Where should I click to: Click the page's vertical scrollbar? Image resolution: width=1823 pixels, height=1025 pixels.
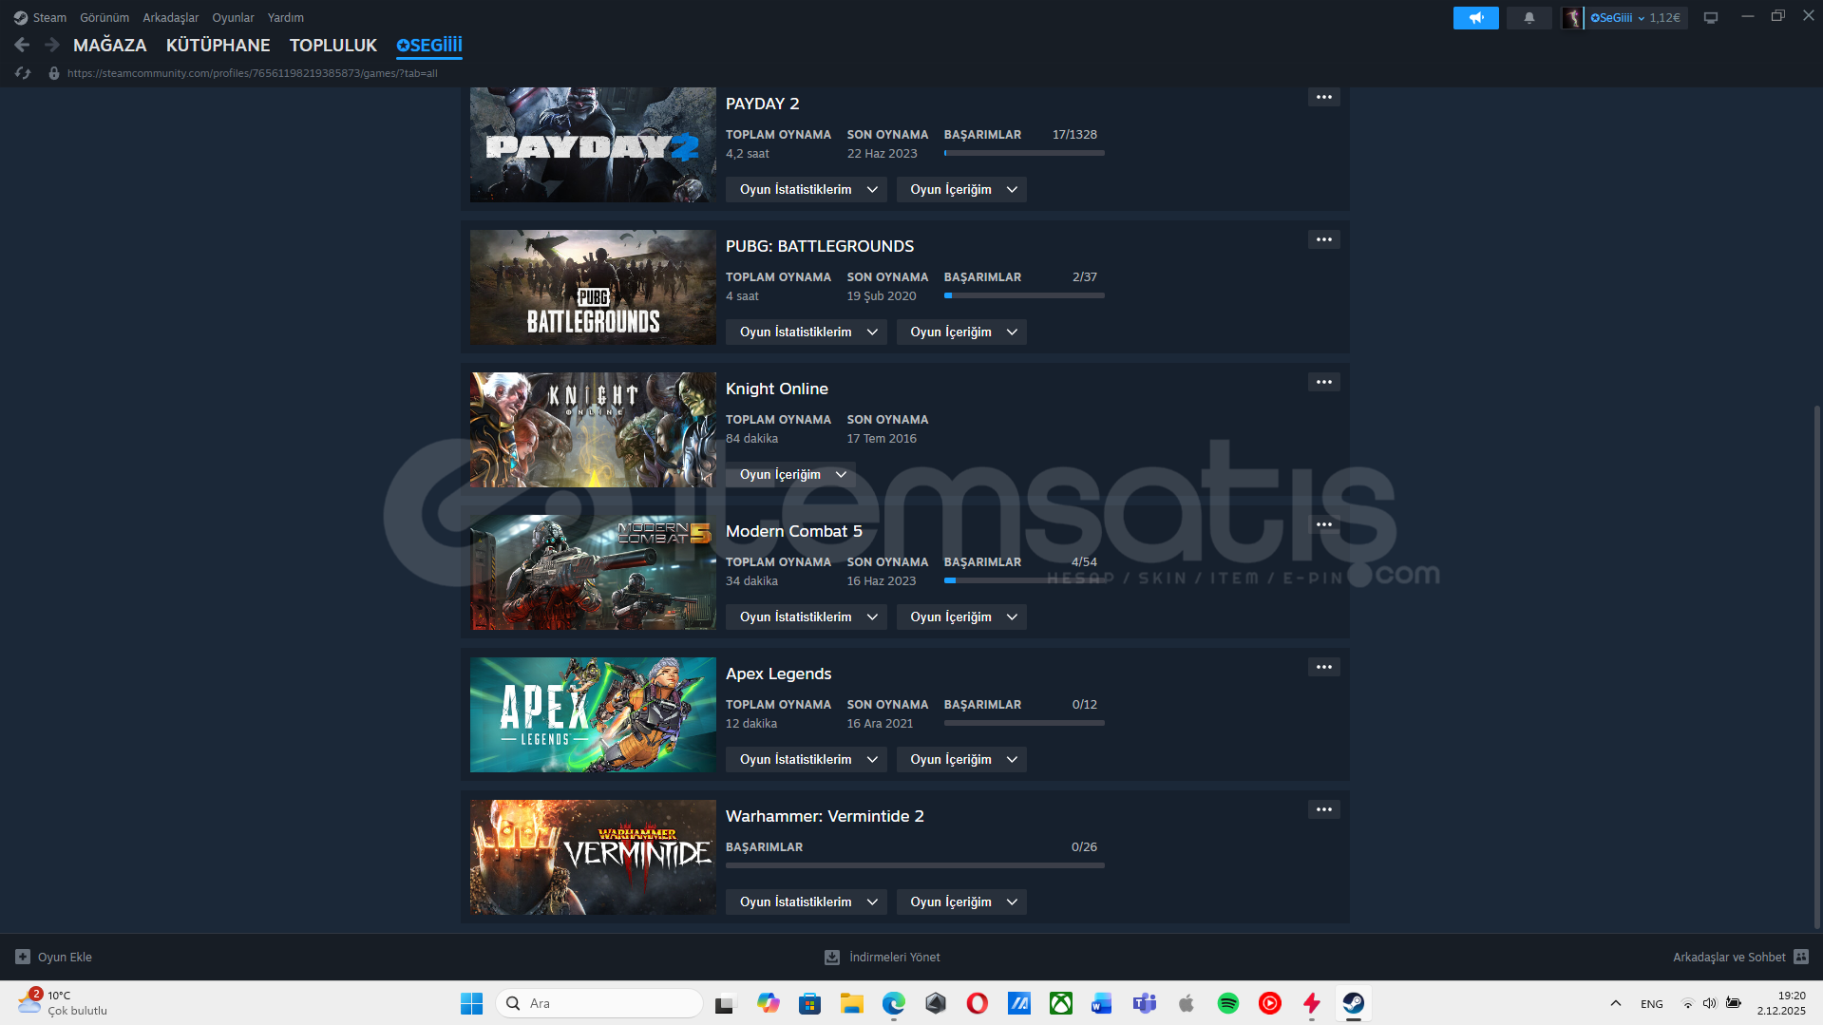click(x=1816, y=665)
